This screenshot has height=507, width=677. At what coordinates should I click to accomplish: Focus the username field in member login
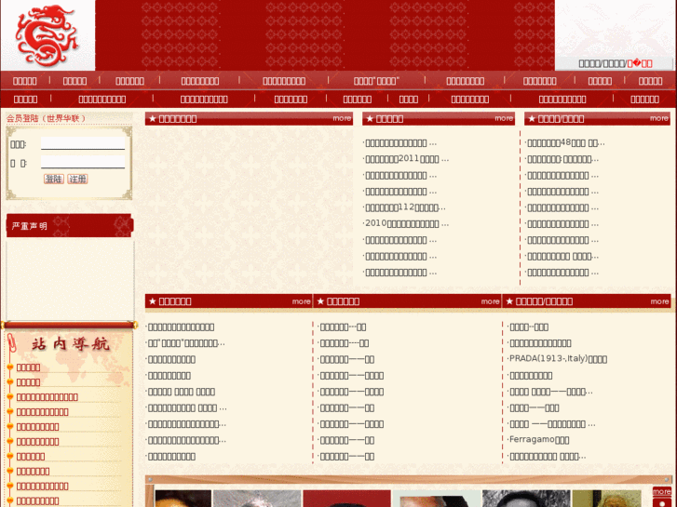[83, 143]
